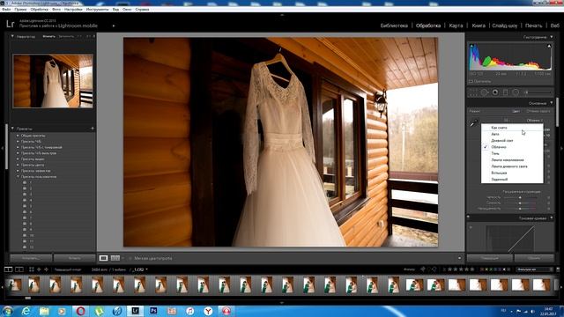
Task: Select the Red Eye Correction tool
Action: (x=495, y=92)
